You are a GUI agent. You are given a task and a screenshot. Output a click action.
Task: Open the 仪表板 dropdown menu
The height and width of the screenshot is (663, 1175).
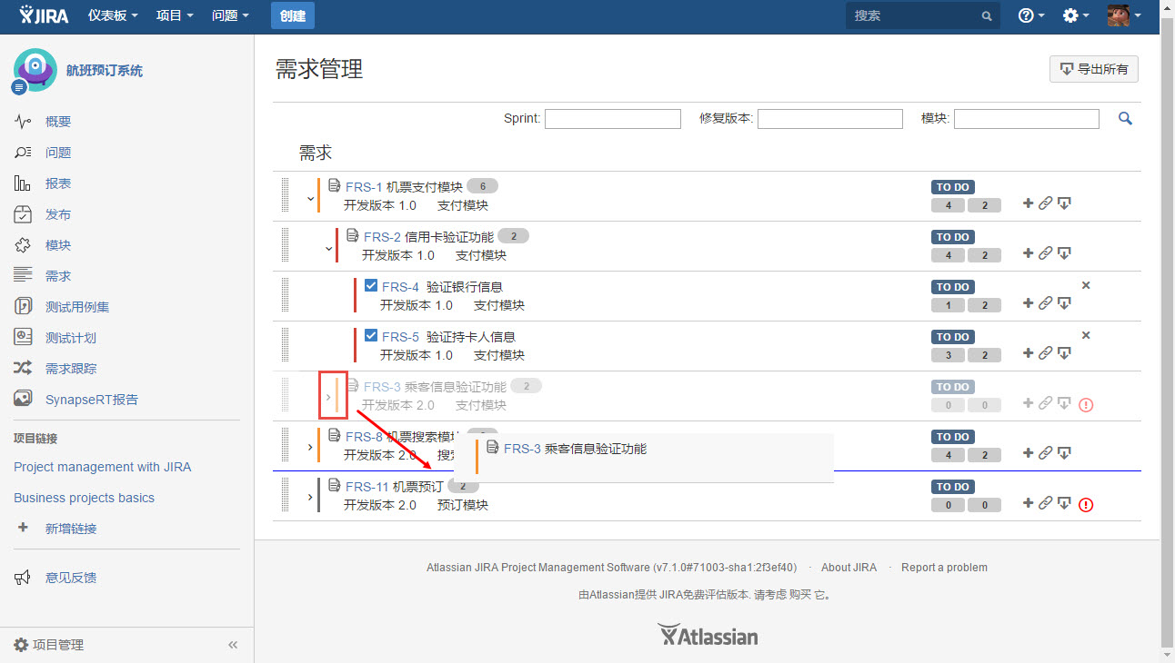click(x=113, y=15)
